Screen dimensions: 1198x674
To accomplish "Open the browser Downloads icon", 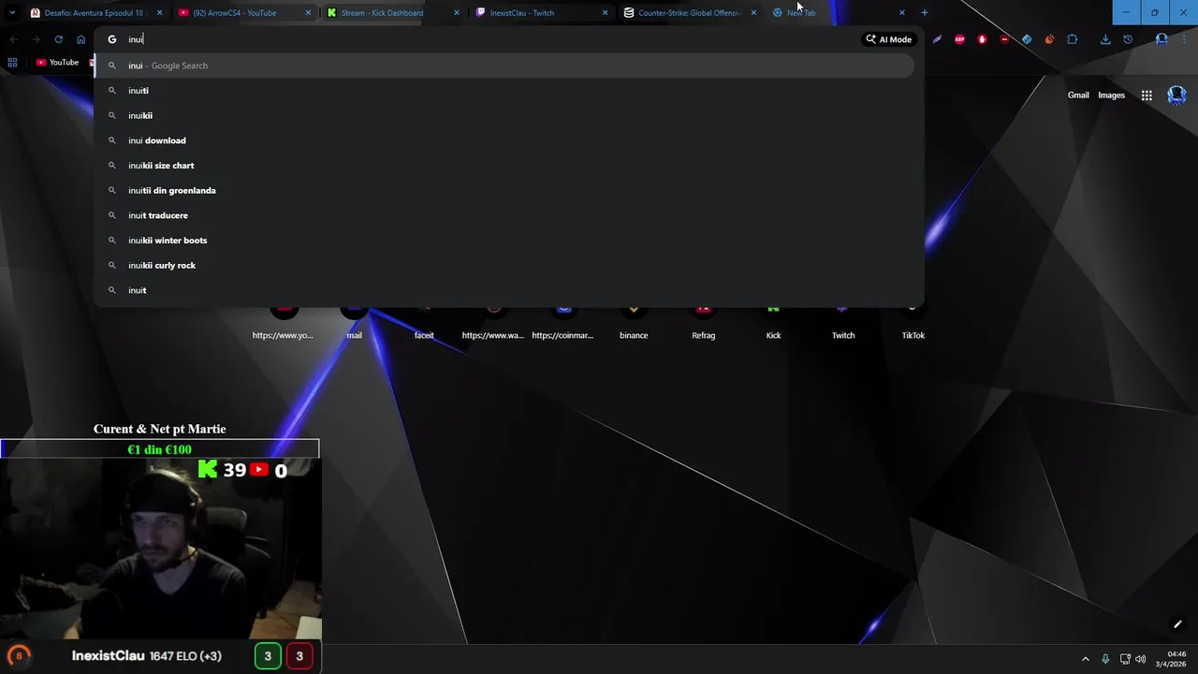I will pos(1105,39).
